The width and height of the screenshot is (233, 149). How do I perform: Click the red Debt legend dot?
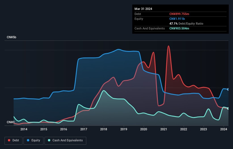point(9,140)
